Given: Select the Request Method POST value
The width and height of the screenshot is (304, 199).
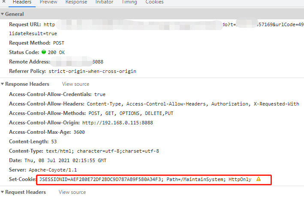Looking at the screenshot, I should (x=59, y=43).
